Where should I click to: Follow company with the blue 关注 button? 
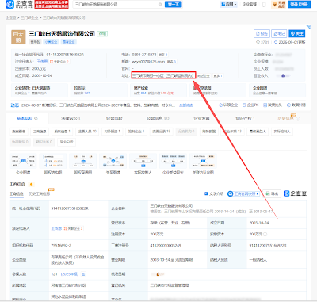point(297,33)
